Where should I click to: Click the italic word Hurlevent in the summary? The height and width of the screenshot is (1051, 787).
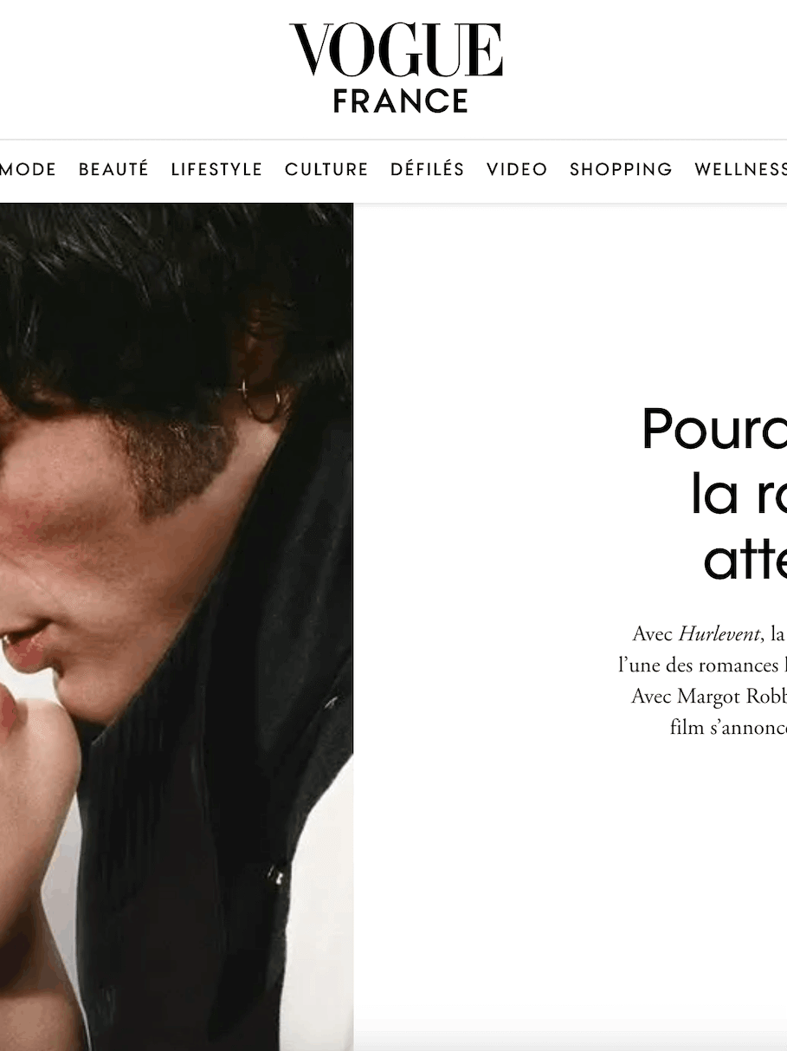(718, 633)
